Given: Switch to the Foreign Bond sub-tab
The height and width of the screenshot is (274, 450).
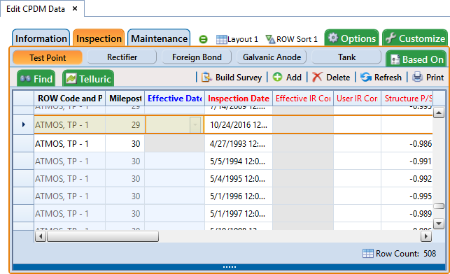Looking at the screenshot, I should [x=197, y=57].
